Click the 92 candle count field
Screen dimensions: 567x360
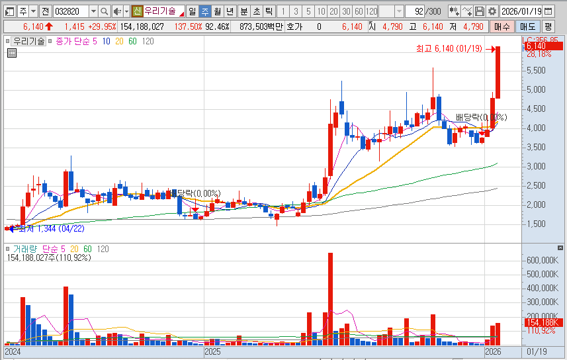[415, 11]
